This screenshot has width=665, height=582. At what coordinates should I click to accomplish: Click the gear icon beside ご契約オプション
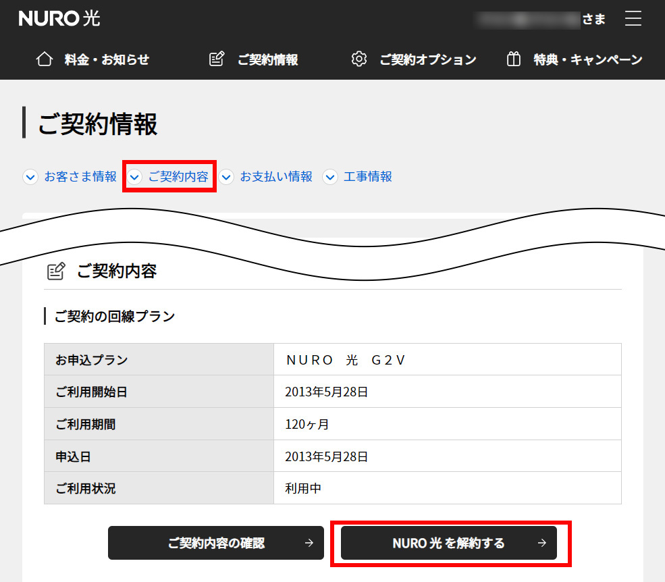(x=359, y=59)
